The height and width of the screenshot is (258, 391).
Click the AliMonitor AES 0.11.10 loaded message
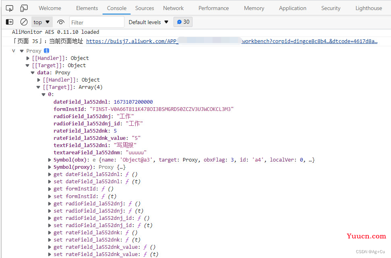tap(56, 32)
